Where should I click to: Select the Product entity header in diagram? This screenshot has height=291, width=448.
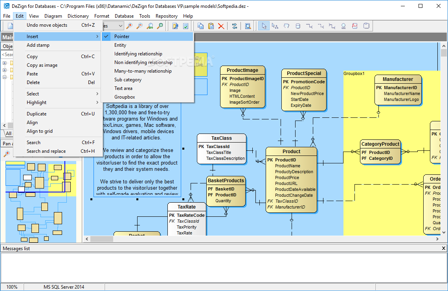292,152
